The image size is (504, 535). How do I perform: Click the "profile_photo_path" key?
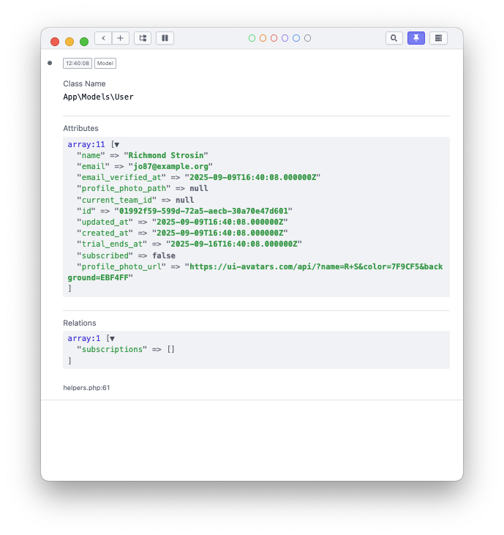tap(124, 189)
